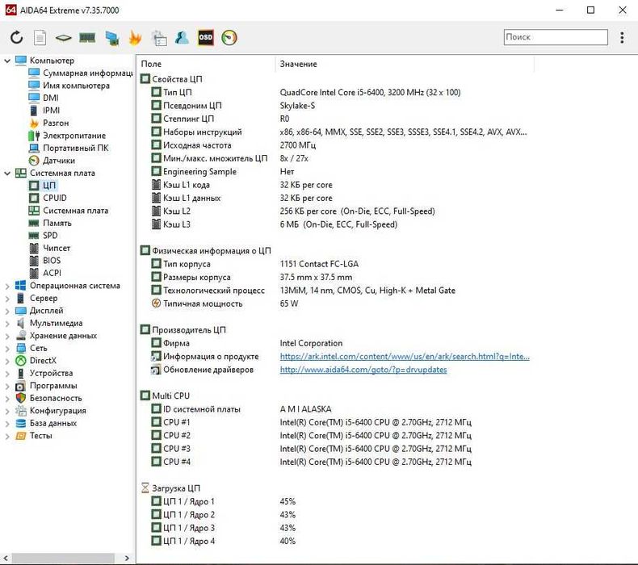Open the Report page icon in toolbar
The image size is (638, 565).
[x=40, y=37]
